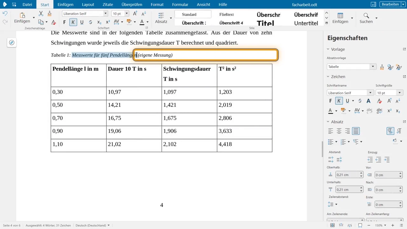407x229 pixels.
Task: Open the ribbon font size dropdown
Action: click(x=127, y=14)
